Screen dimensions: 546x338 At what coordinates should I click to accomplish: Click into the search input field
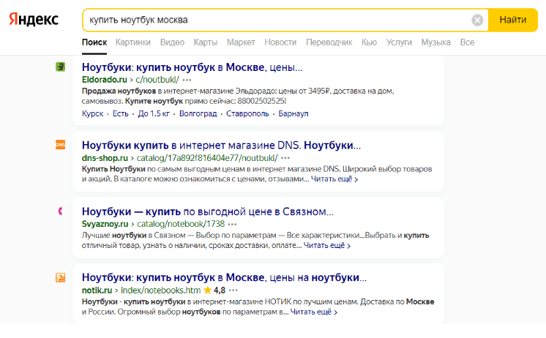(278, 20)
